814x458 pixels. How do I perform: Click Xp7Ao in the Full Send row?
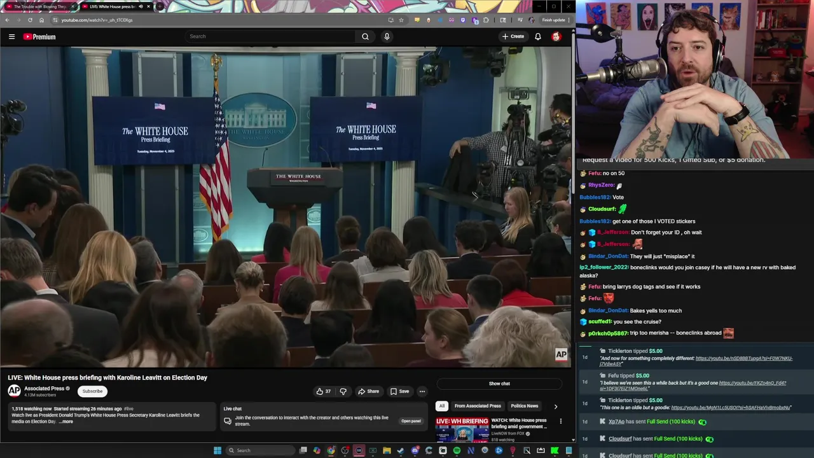[x=616, y=422]
